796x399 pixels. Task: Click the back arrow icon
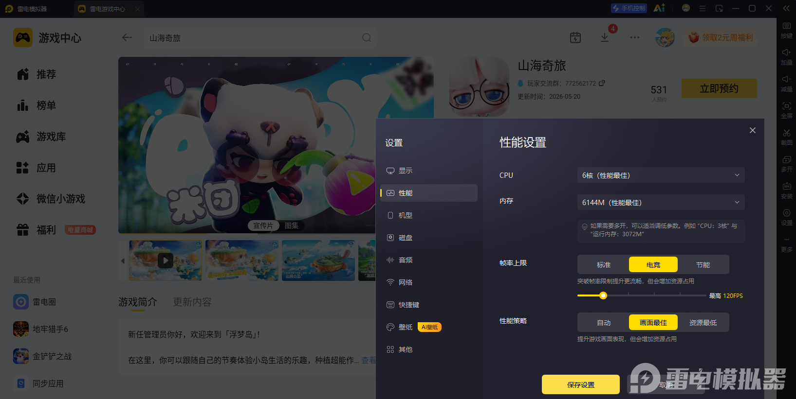pyautogui.click(x=127, y=37)
